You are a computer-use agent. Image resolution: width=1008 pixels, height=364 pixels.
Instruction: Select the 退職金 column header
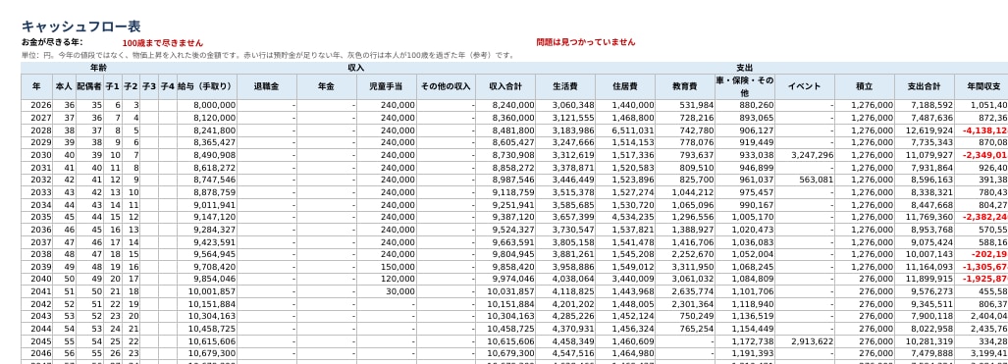pos(267,86)
